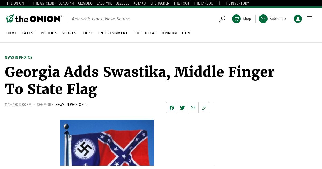Viewport: 322px width, 169px height.
Task: Open The Inventory link
Action: (236, 3)
